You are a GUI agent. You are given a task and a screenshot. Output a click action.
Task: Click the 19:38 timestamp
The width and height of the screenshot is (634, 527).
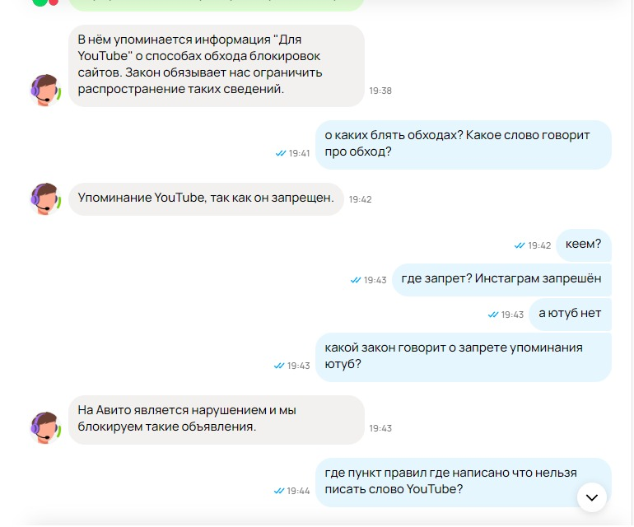380,91
